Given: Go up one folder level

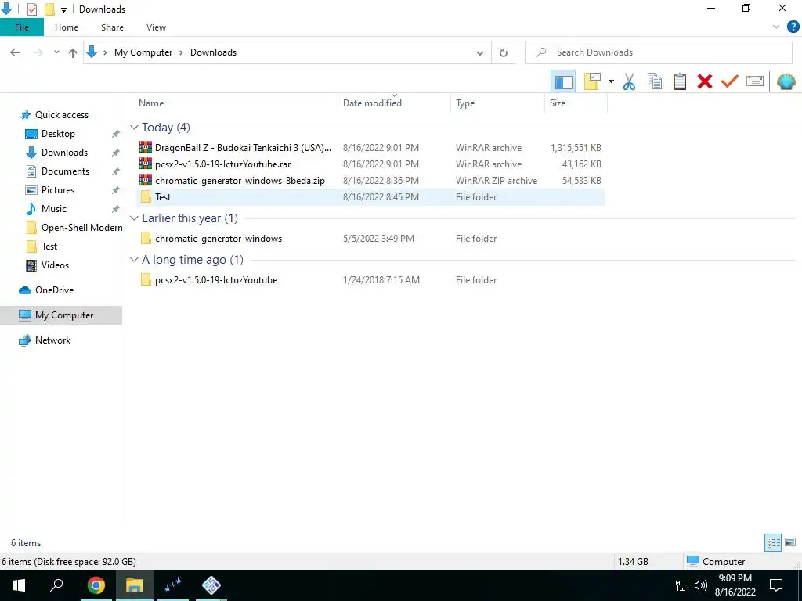Looking at the screenshot, I should coord(73,52).
